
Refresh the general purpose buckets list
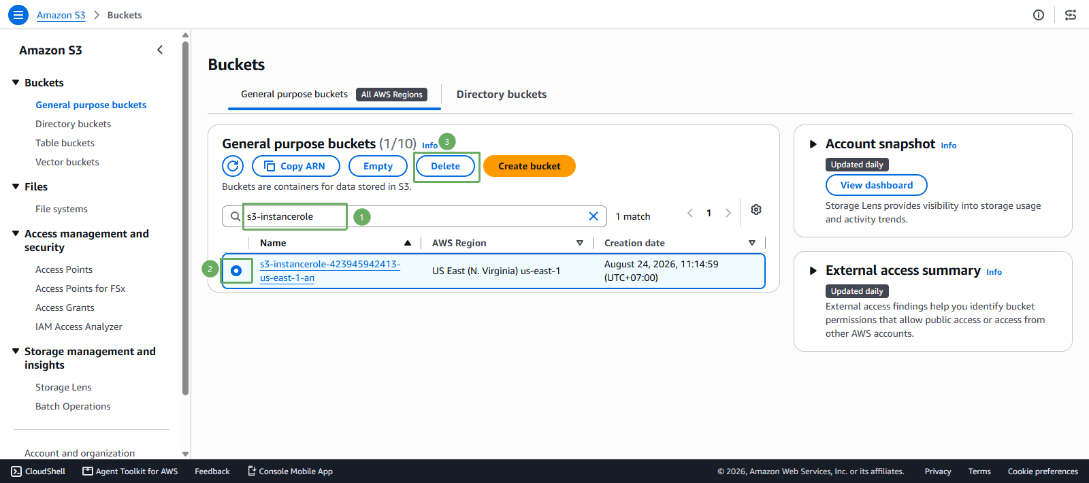click(233, 166)
